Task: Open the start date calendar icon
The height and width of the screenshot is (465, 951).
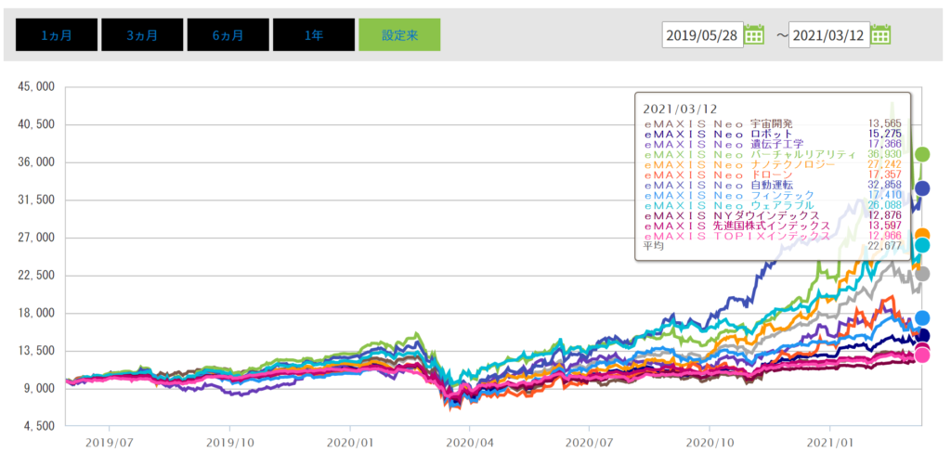Action: click(x=754, y=34)
